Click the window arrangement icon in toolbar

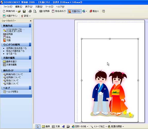(x=84, y=11)
